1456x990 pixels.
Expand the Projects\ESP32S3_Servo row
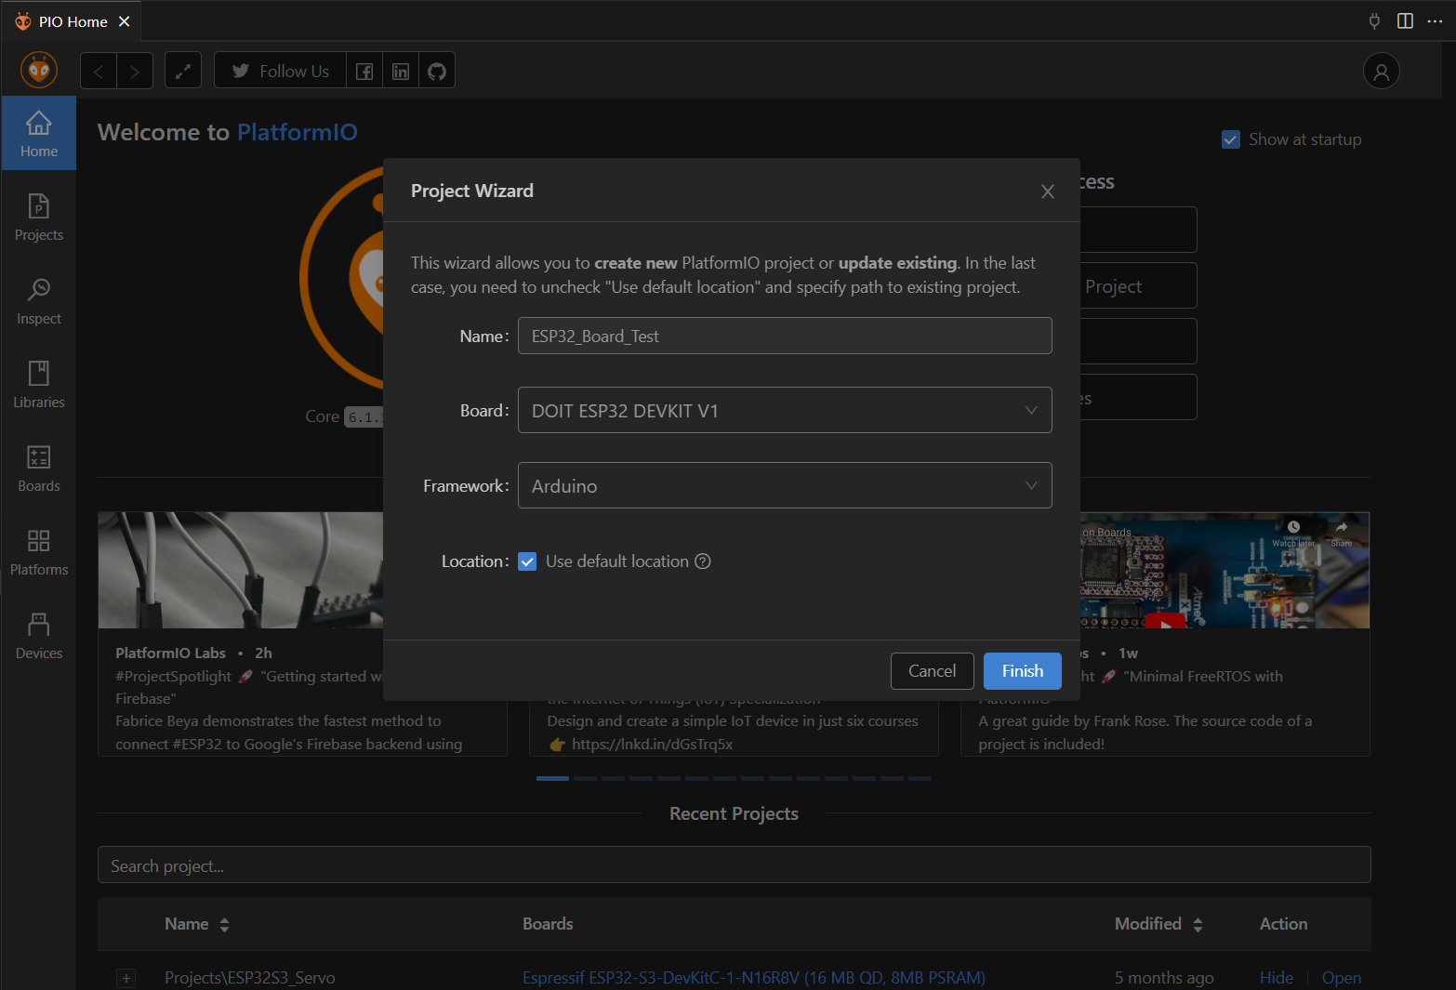(x=126, y=978)
